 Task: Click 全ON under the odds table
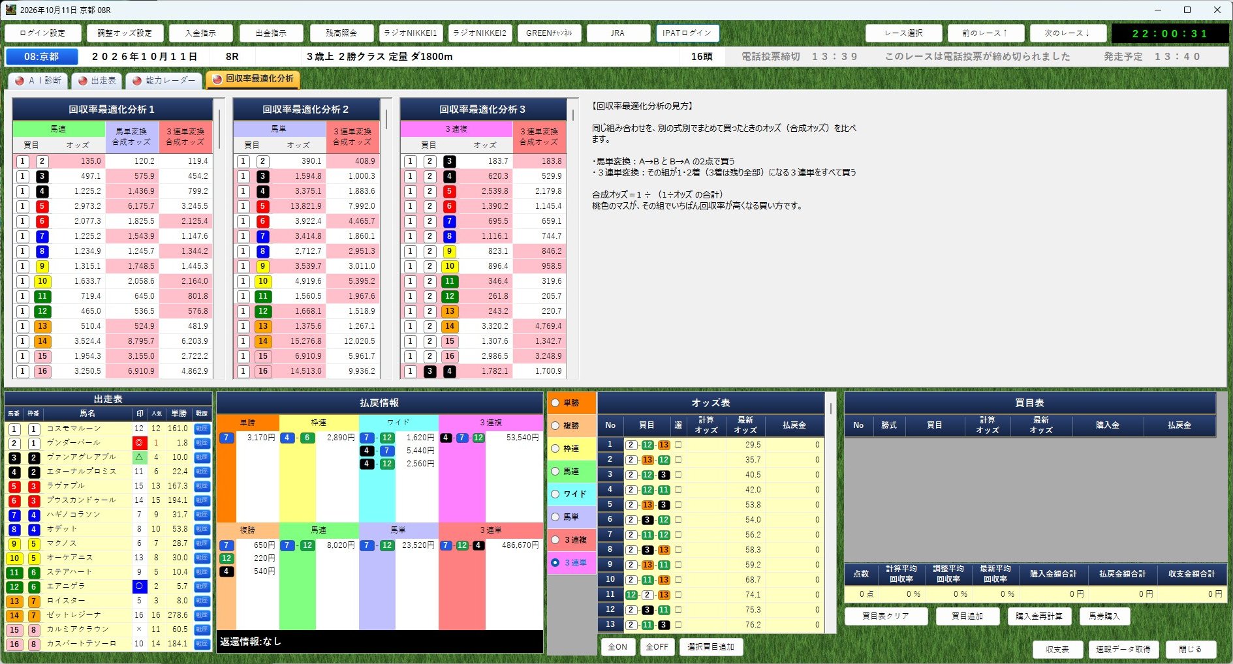pyautogui.click(x=617, y=647)
